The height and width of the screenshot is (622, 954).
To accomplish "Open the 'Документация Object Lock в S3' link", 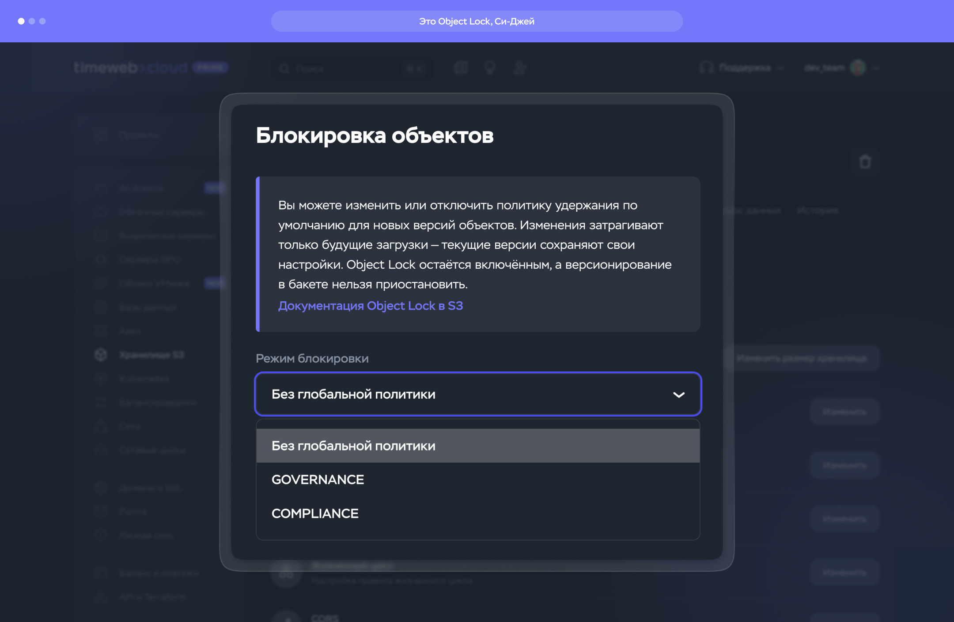I will [370, 306].
